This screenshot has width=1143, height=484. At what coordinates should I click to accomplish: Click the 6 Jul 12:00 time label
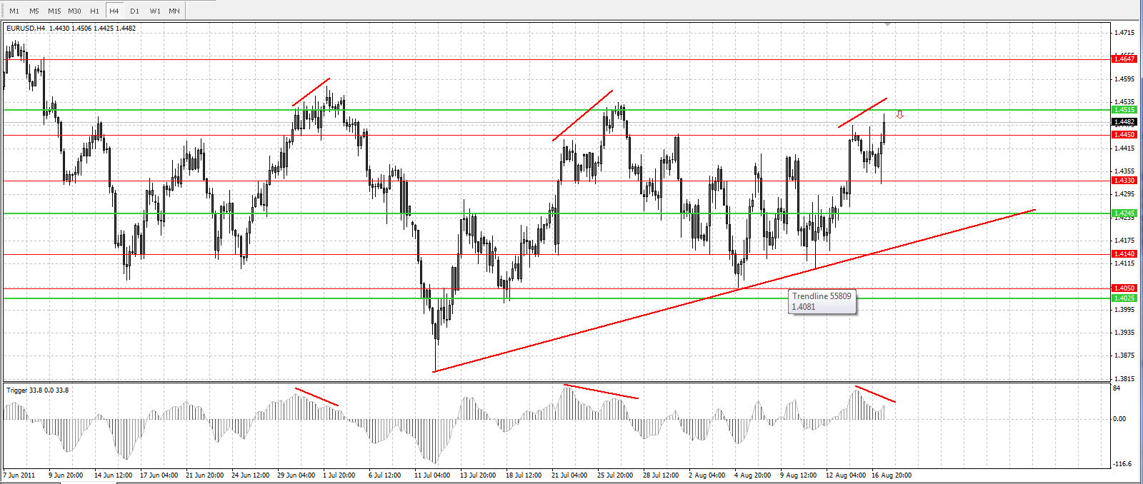(384, 475)
